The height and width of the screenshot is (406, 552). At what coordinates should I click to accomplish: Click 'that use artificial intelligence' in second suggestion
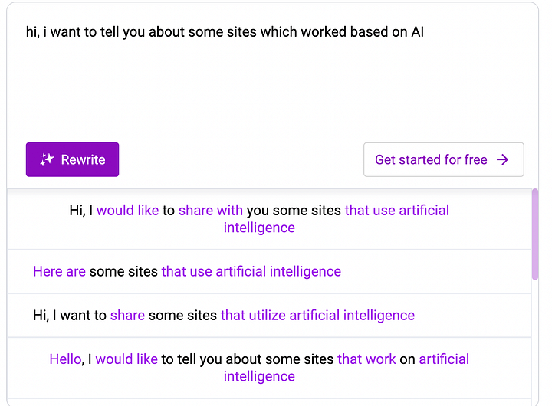pos(251,272)
